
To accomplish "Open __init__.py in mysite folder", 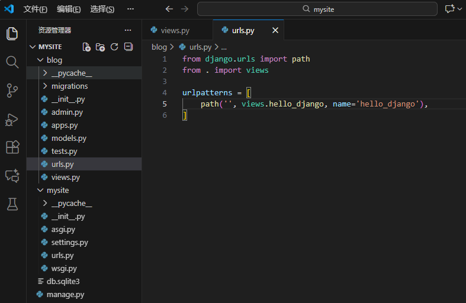I will tap(84, 216).
